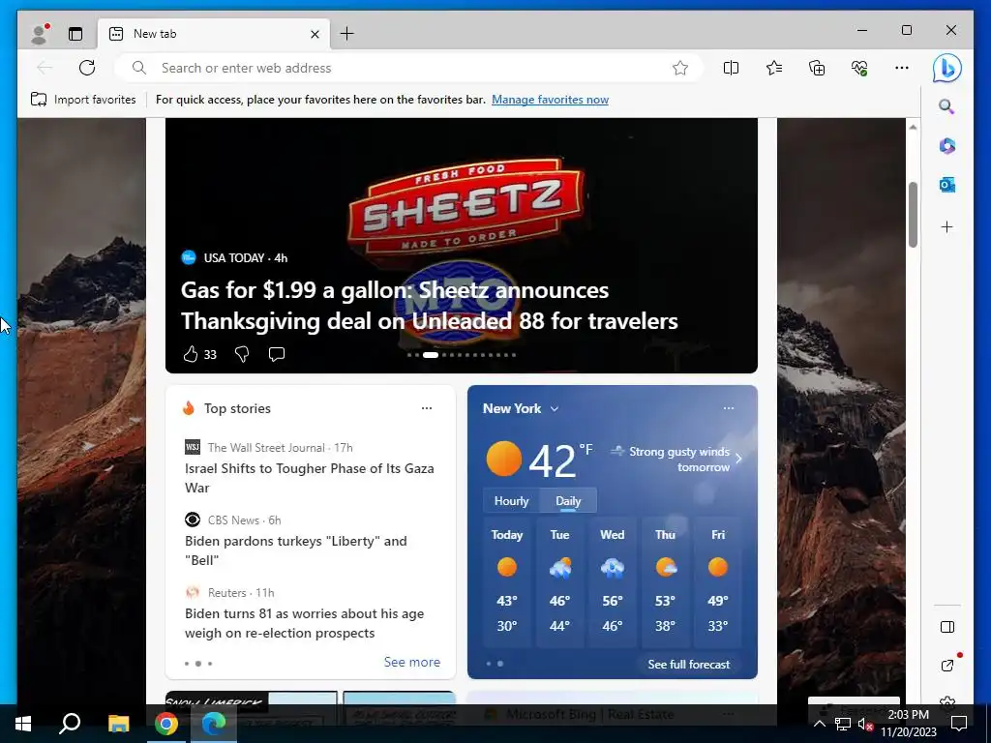Open Strong gusty winds alert chevron

pyautogui.click(x=738, y=458)
